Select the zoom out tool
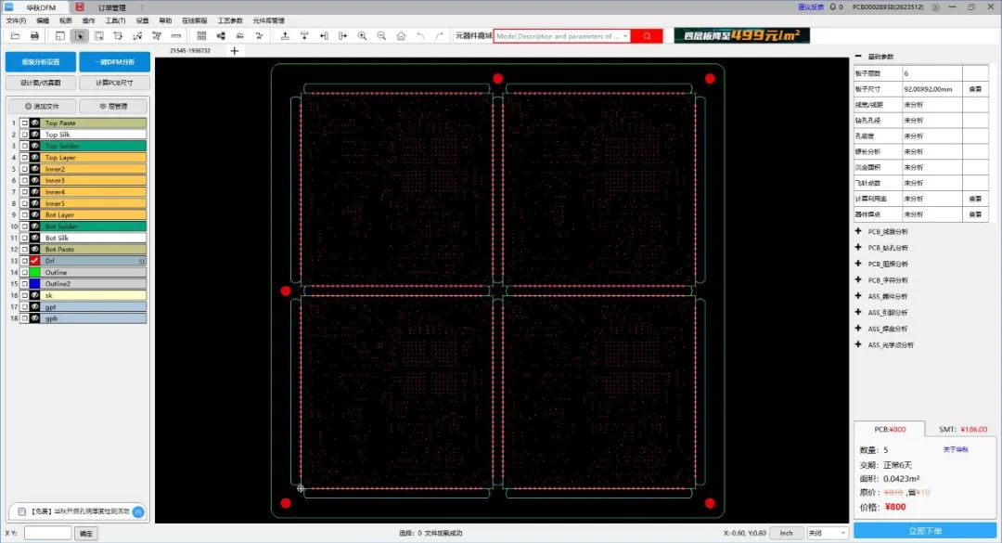1002x543 pixels. 381,36
